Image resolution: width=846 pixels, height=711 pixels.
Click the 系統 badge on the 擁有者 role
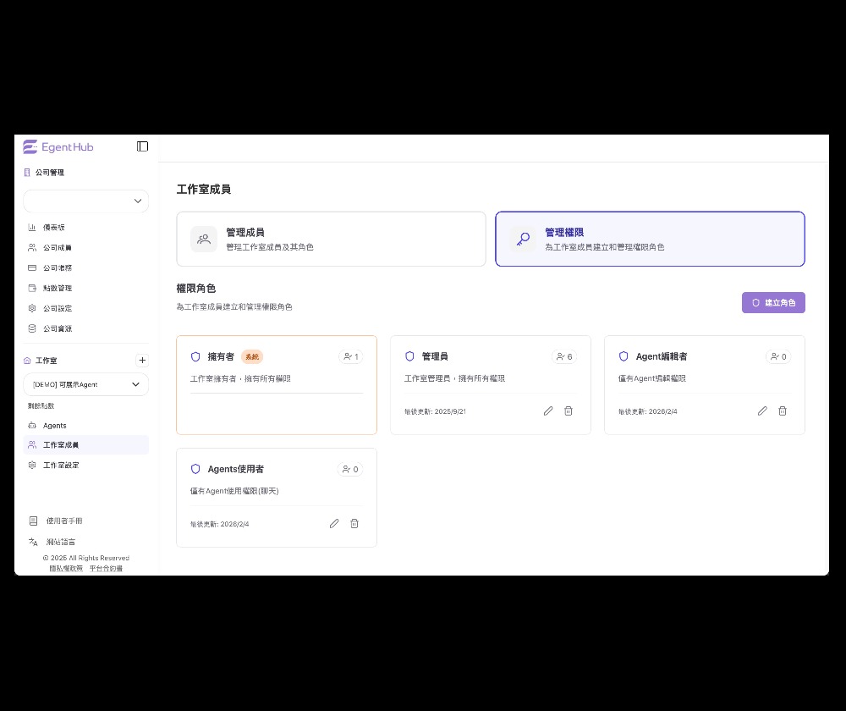click(252, 356)
